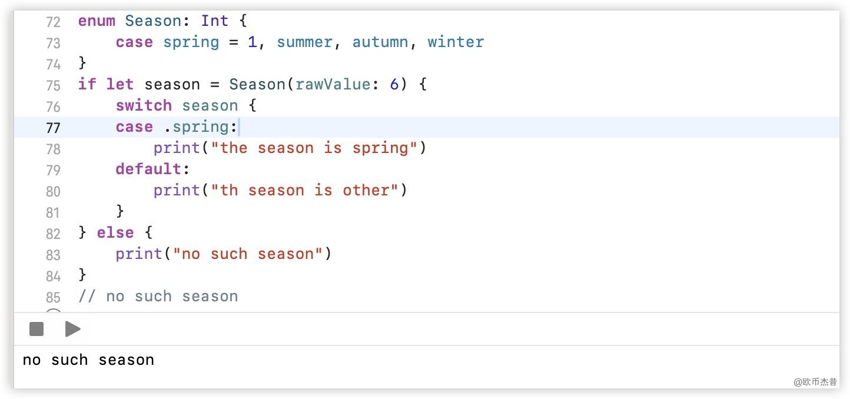Click the else keyword on line 82
The image size is (850, 399).
[115, 233]
